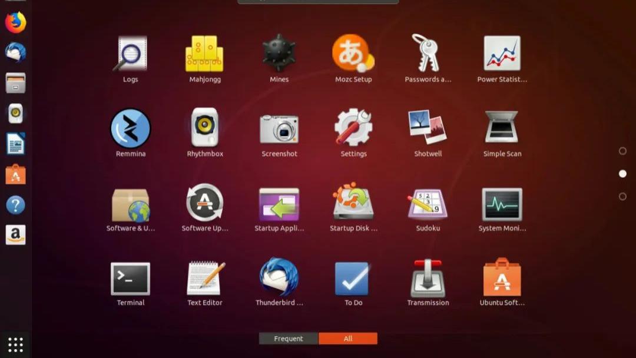Image resolution: width=636 pixels, height=358 pixels.
Task: Switch to the Frequent apps view
Action: [x=289, y=339]
